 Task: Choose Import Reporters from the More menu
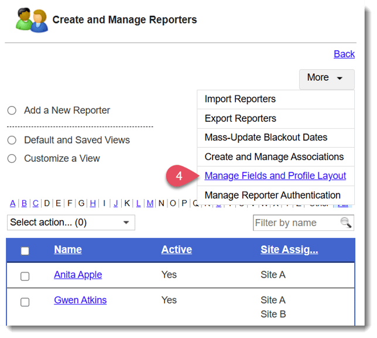coord(240,99)
